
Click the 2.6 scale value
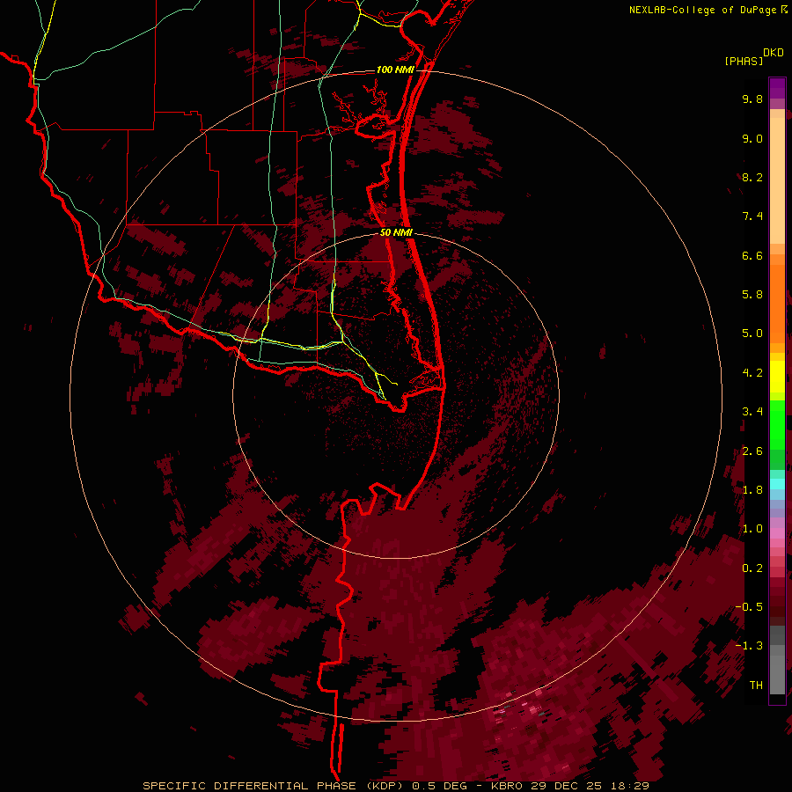[752, 451]
